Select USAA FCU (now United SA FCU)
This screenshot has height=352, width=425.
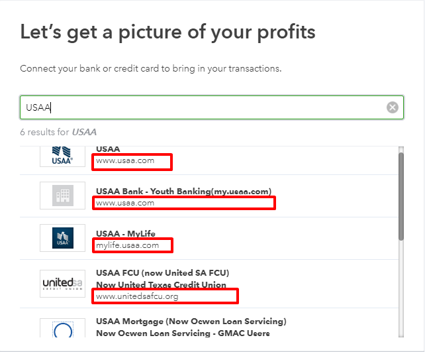point(209,284)
